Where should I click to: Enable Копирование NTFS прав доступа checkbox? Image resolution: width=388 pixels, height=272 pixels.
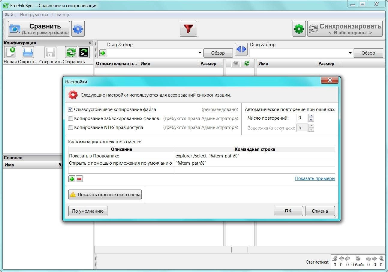pos(71,127)
